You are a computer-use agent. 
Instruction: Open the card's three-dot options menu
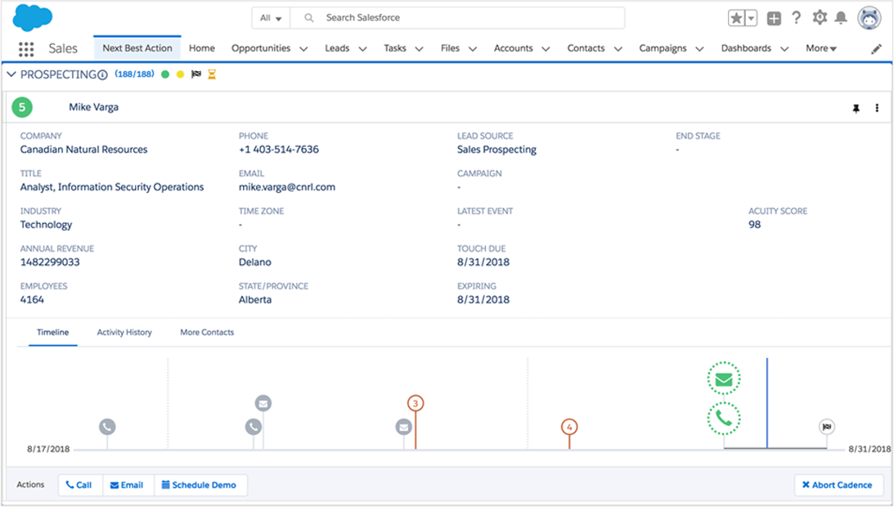coord(877,108)
